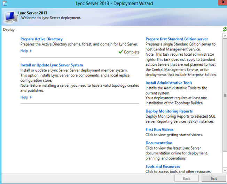Screen dimensions: 227x184
Task: Open Deploy Monitoring Reports link
Action: click(169, 111)
